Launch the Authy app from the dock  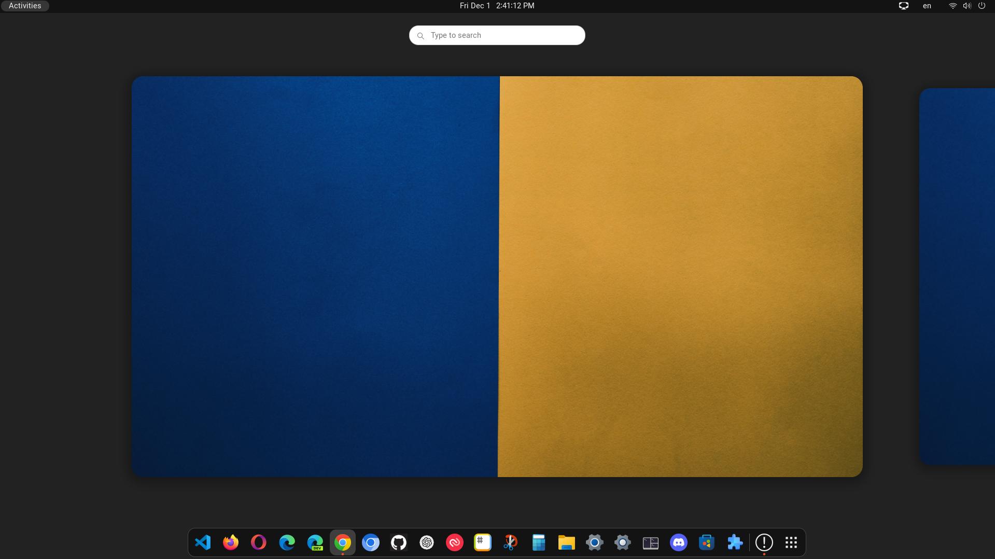coord(455,542)
